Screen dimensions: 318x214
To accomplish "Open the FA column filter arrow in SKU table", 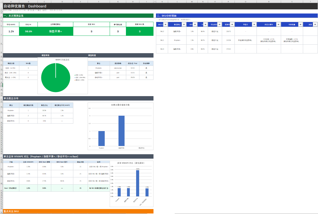I will pyautogui.click(x=206, y=25).
